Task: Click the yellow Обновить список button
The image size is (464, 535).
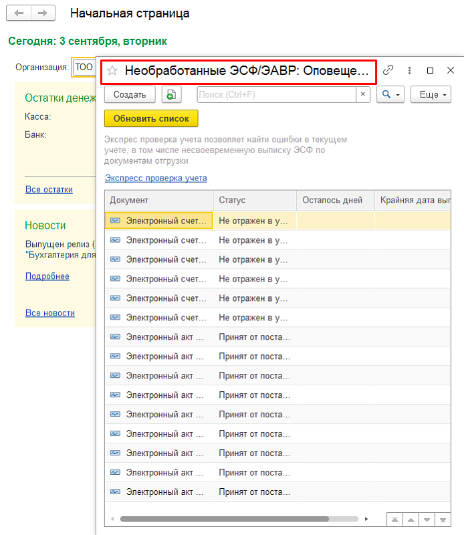Action: pyautogui.click(x=151, y=118)
